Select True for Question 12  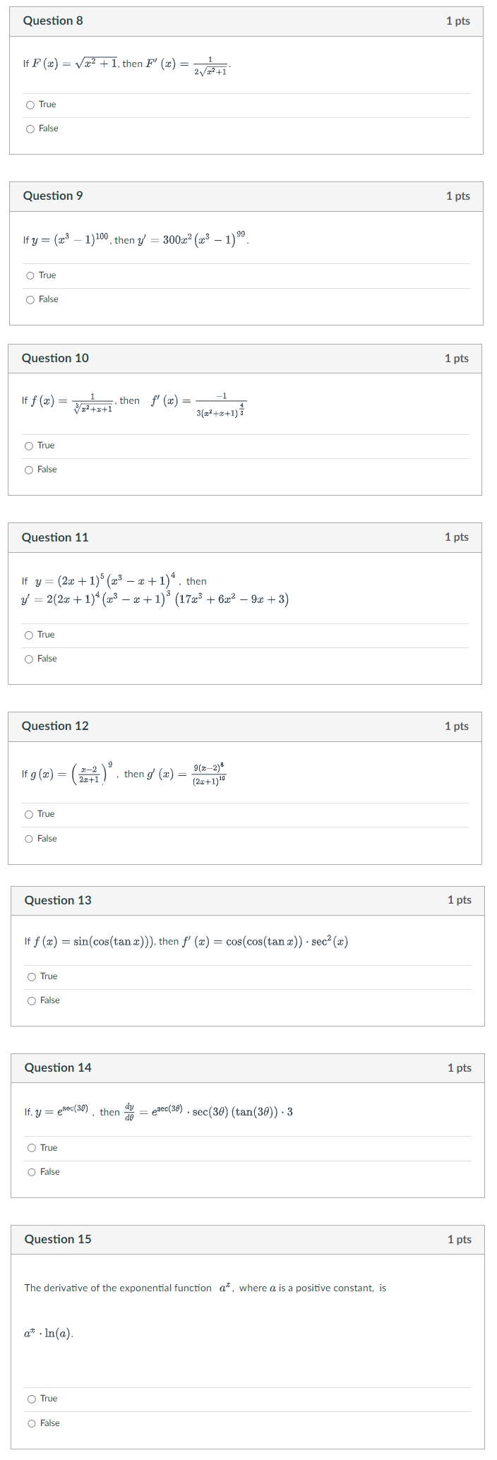[x=30, y=813]
